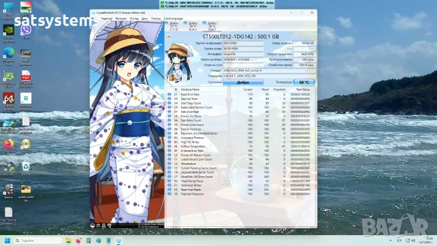Screen dimensions: 437x246
Task: Select the Command Timeout row text
Action: point(193,138)
